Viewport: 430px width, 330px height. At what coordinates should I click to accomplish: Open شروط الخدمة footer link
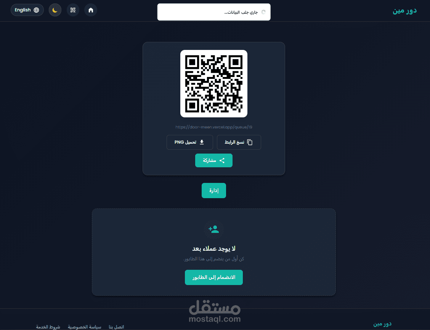pos(48,327)
